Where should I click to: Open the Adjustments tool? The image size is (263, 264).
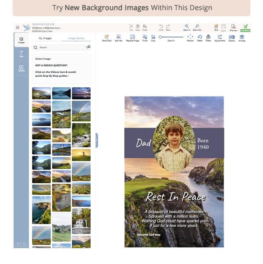220,38
